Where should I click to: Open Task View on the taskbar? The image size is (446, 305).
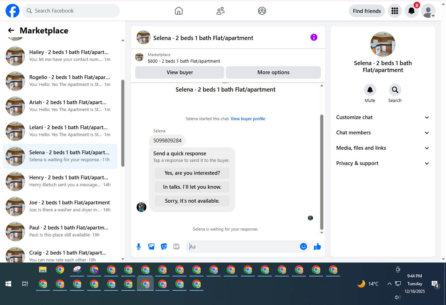click(25, 284)
